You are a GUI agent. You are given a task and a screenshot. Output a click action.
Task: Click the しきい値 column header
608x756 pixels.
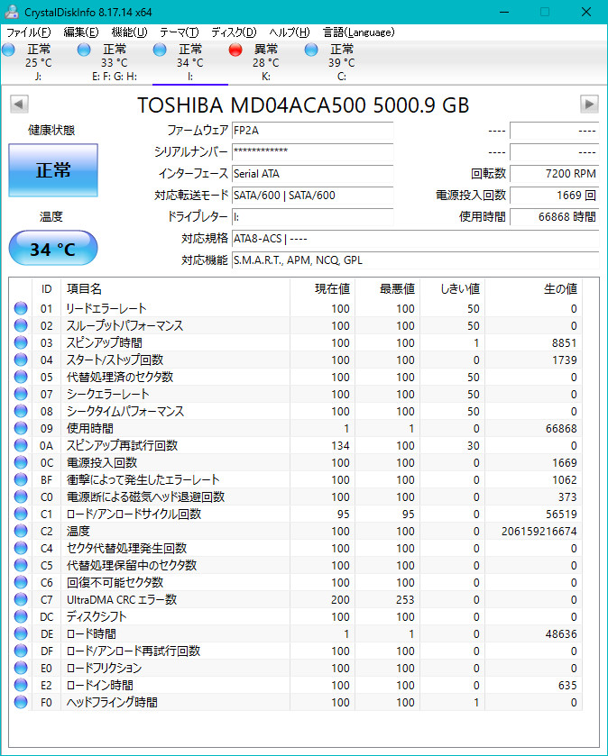453,289
